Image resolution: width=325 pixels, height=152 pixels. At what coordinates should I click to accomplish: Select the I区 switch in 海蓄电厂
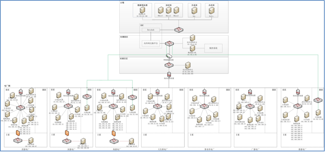pos(114,141)
